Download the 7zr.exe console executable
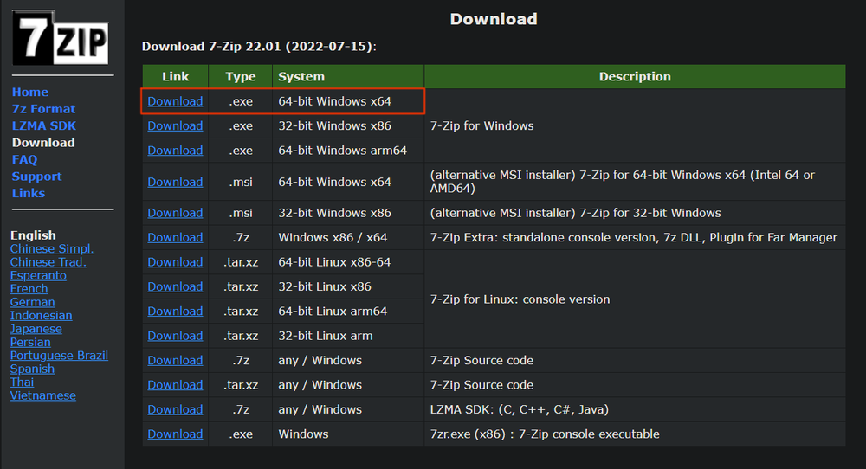This screenshot has width=866, height=469. pyautogui.click(x=175, y=434)
